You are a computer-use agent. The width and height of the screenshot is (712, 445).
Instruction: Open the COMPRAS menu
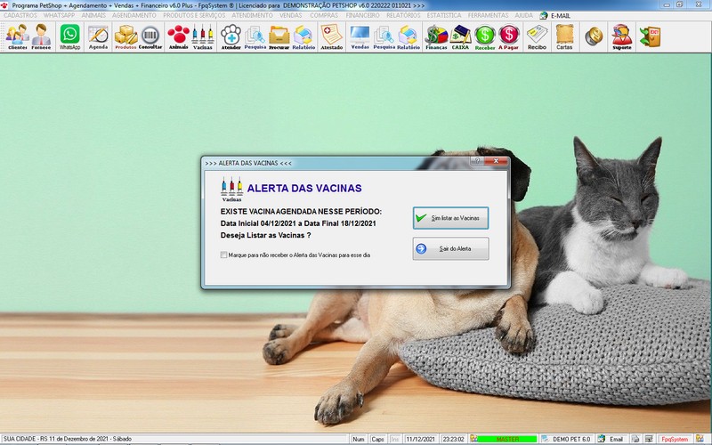(324, 15)
